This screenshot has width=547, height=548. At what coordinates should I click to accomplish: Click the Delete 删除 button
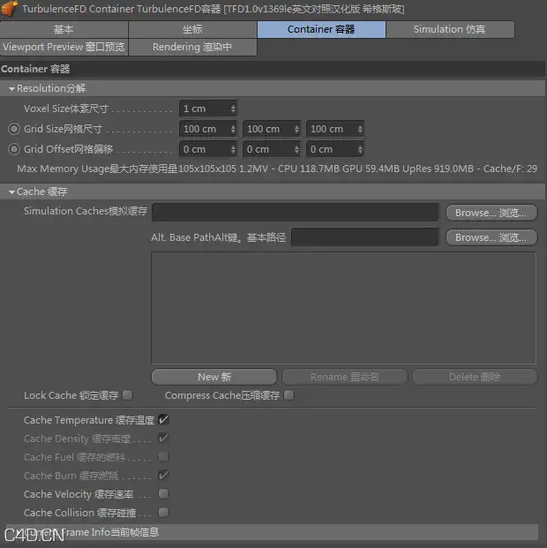click(x=475, y=377)
